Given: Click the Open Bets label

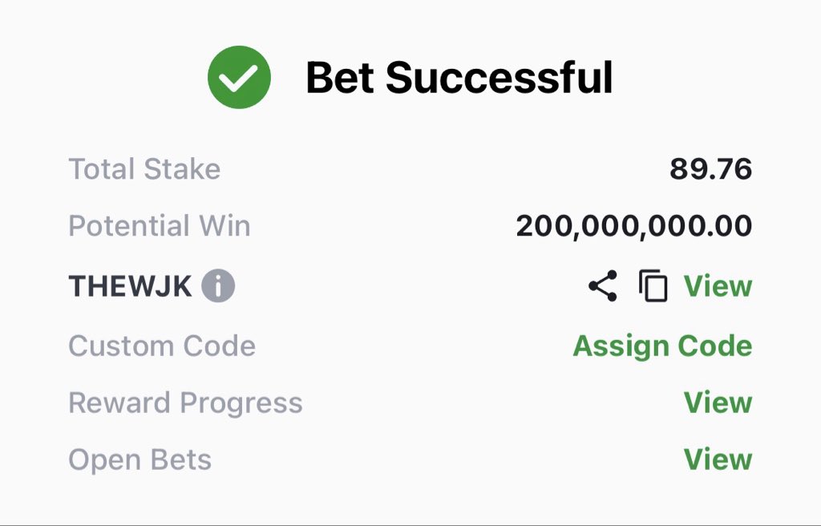Looking at the screenshot, I should (140, 460).
